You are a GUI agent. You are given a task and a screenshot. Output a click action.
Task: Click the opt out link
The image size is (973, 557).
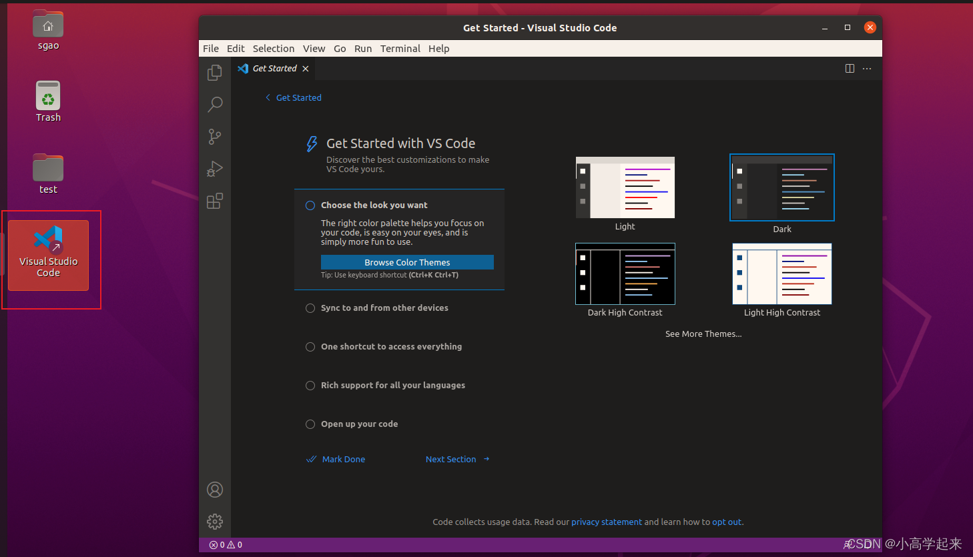727,522
